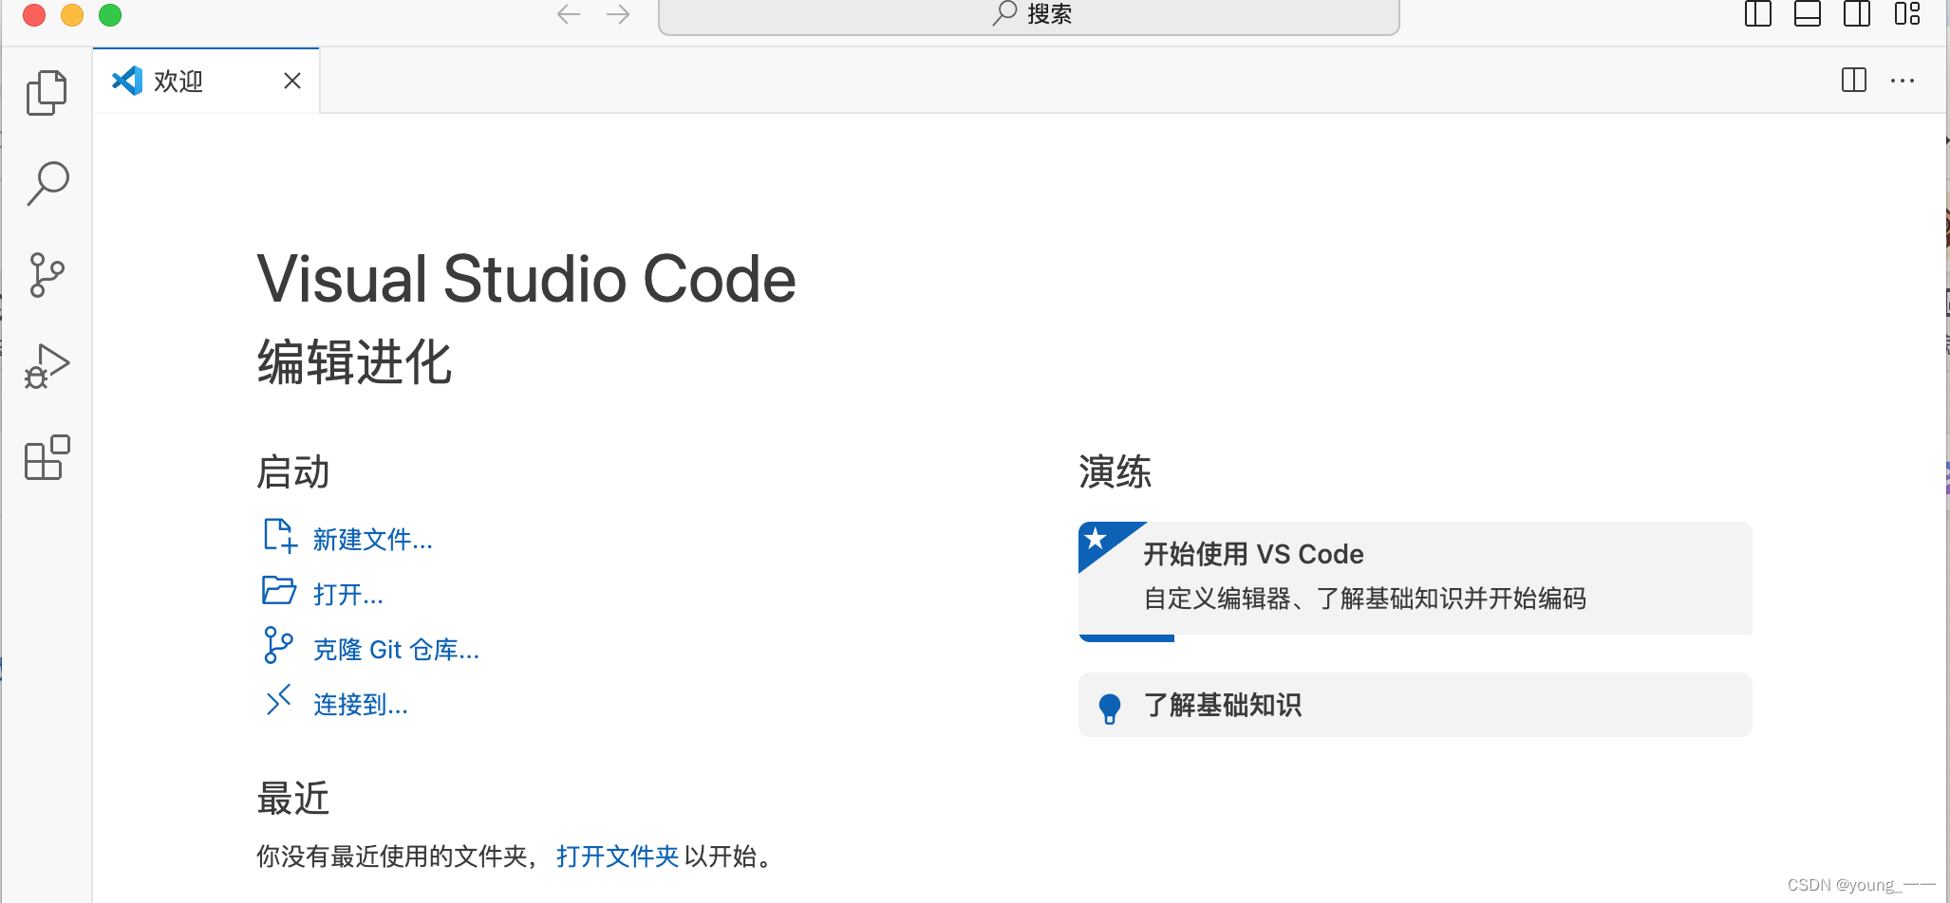Click the star badge on 开始使用 VS Code
This screenshot has height=903, width=1950.
click(1097, 540)
